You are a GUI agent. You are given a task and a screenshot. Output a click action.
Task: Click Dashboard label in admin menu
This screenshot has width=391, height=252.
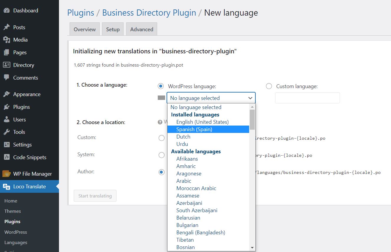(26, 10)
